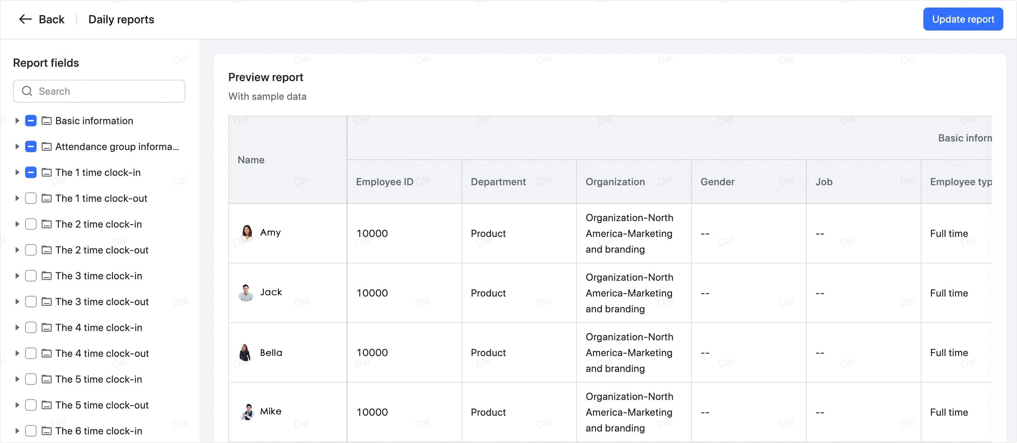Image resolution: width=1017 pixels, height=443 pixels.
Task: Click the Back arrow icon
Action: [x=25, y=19]
